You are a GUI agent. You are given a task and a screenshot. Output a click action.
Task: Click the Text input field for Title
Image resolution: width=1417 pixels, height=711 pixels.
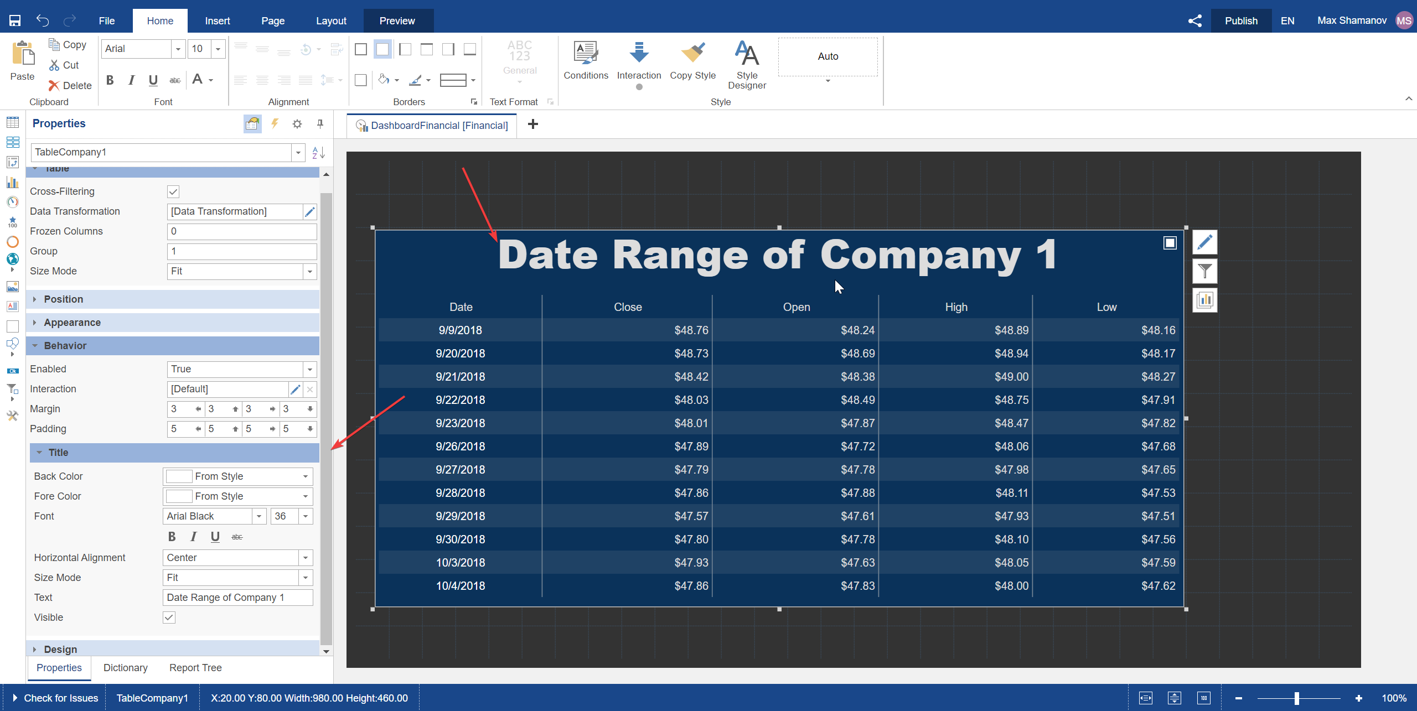point(237,598)
